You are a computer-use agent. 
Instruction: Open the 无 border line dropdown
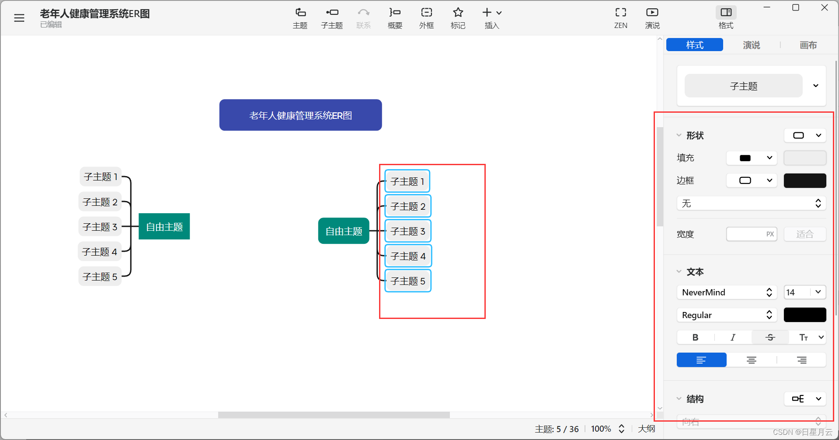[x=751, y=203]
